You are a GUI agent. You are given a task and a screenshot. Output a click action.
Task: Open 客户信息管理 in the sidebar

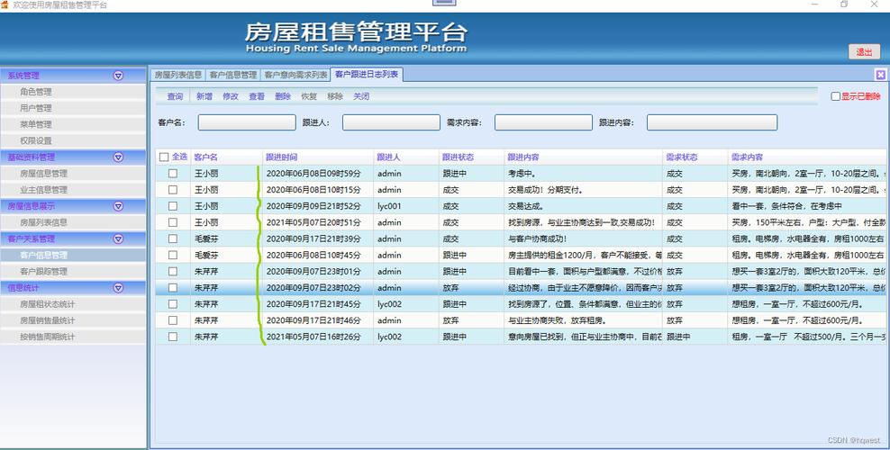point(73,256)
